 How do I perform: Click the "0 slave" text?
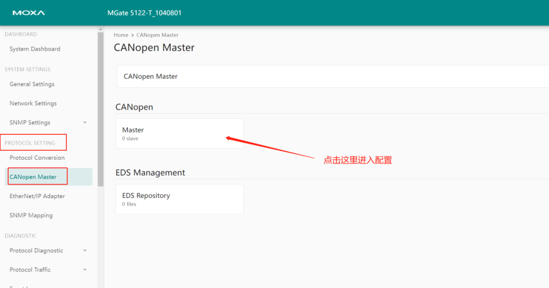click(130, 138)
